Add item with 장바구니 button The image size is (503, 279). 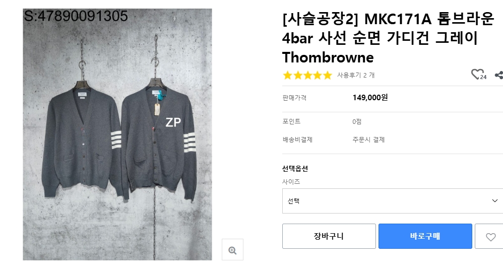point(329,236)
